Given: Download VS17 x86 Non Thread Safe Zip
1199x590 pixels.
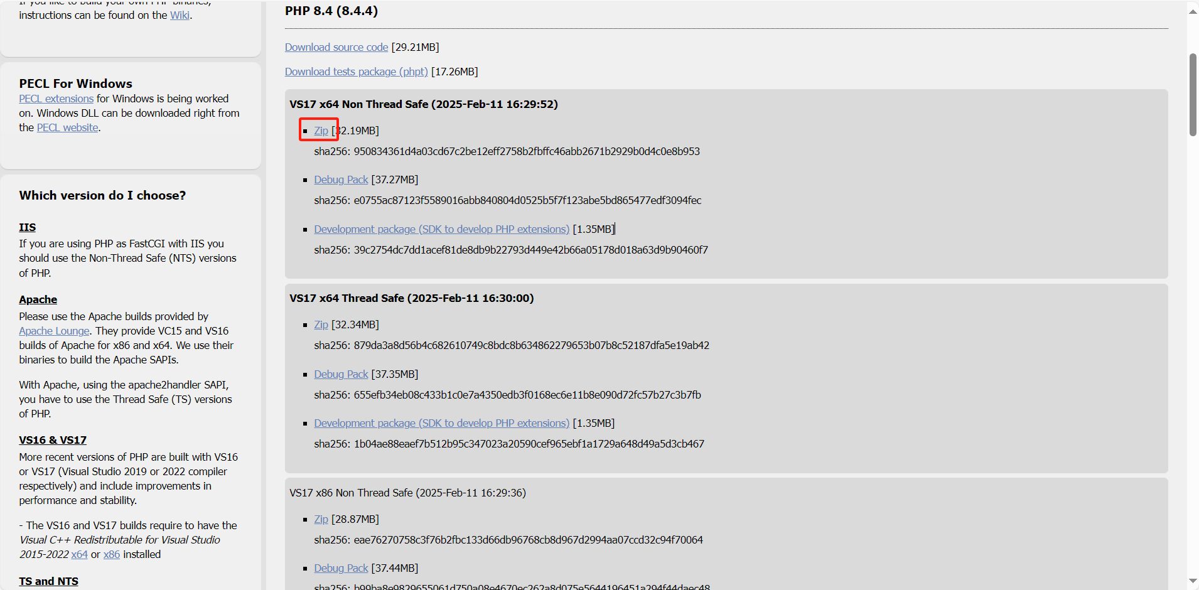Looking at the screenshot, I should coord(321,519).
